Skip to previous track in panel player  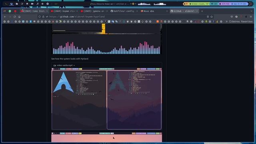pyautogui.click(x=131, y=4)
